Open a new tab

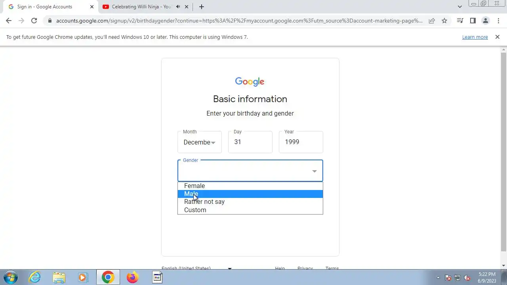point(201,7)
